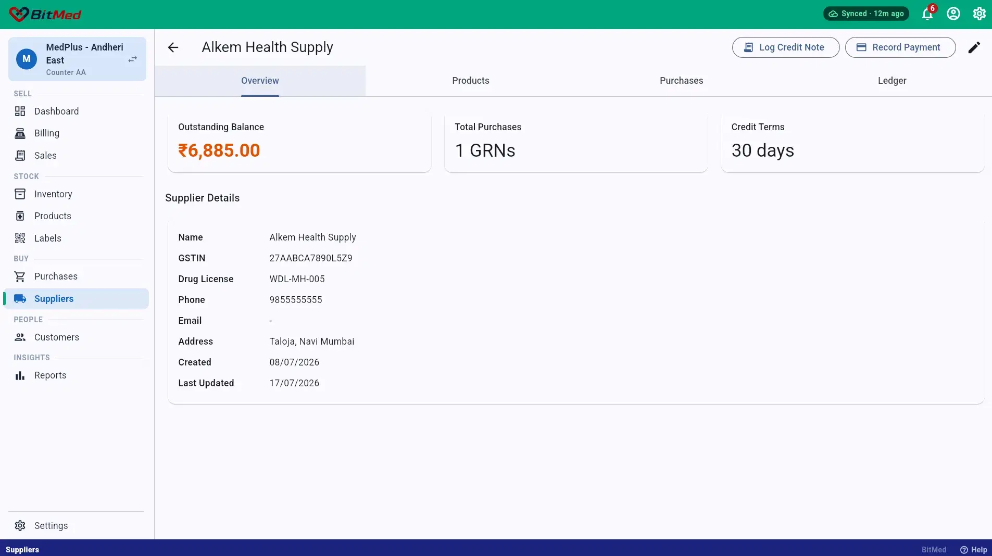Click the Customers people icon
The height and width of the screenshot is (556, 992).
coord(20,337)
